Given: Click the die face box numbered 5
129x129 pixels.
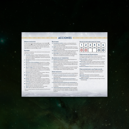Looking at the screenshot, I should pos(99,45).
